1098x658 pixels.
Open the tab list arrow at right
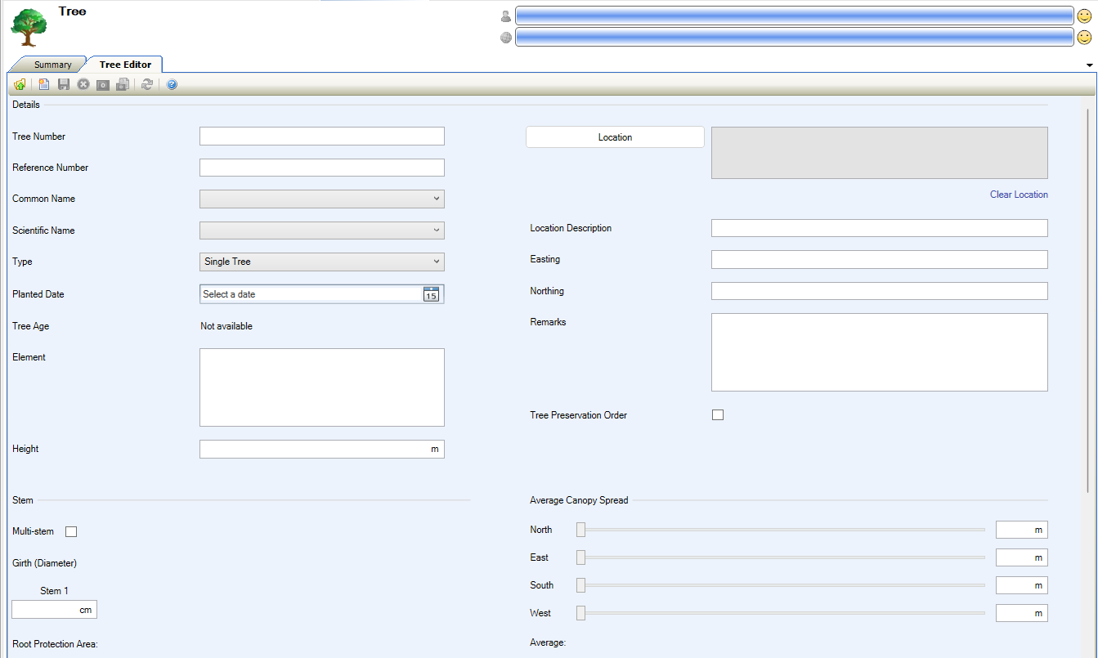click(x=1089, y=65)
